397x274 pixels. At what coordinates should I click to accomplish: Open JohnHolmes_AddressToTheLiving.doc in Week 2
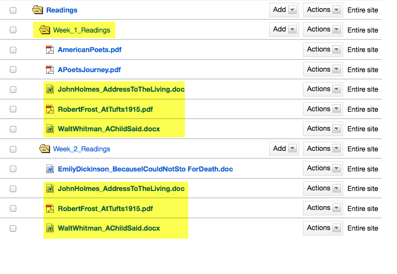click(x=121, y=189)
